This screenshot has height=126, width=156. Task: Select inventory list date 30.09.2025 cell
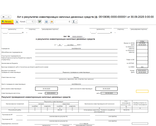click(x=109, y=93)
